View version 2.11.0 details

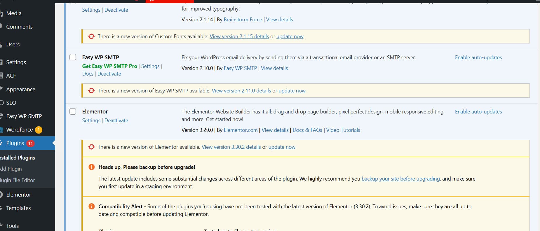click(x=241, y=90)
